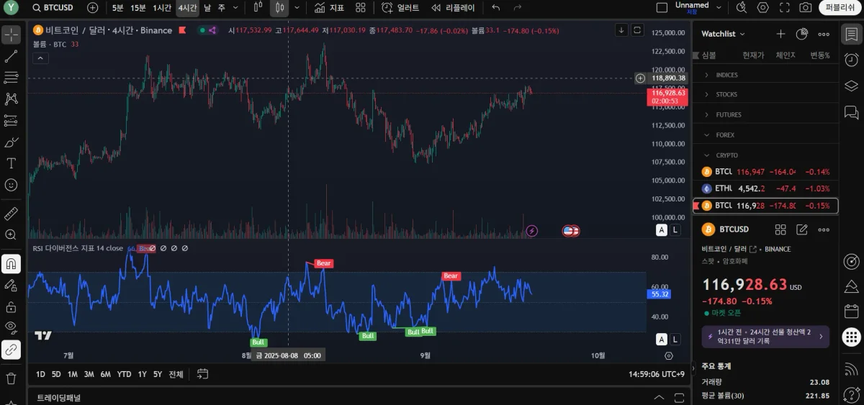Click the 퍼블리쉬 publish button

[x=840, y=8]
